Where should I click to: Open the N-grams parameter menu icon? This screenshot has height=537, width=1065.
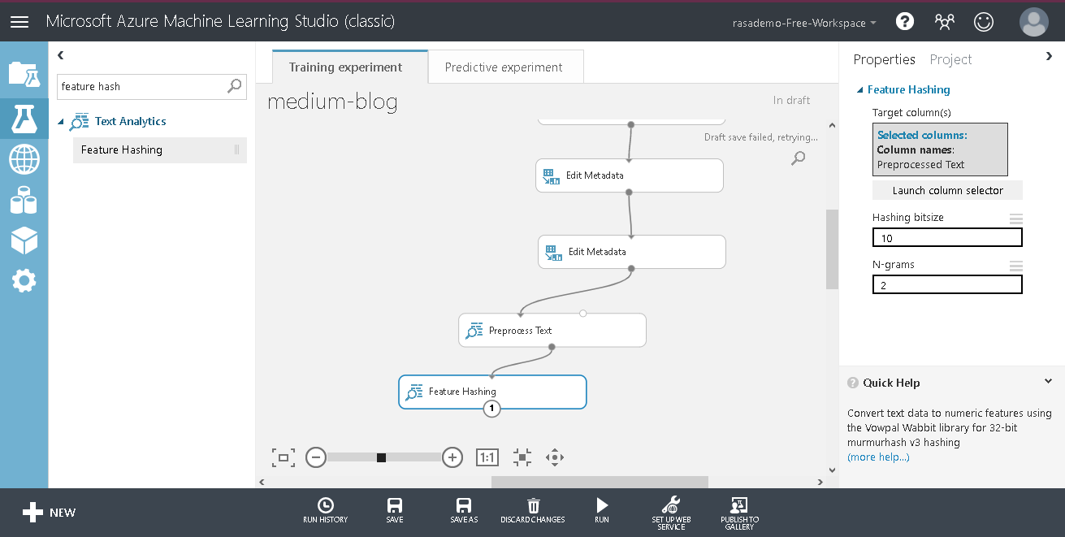(x=1015, y=266)
